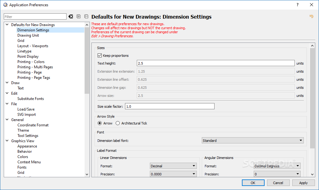The image size is (319, 190).
Task: Click the collapse all tree icon
Action: click(86, 16)
